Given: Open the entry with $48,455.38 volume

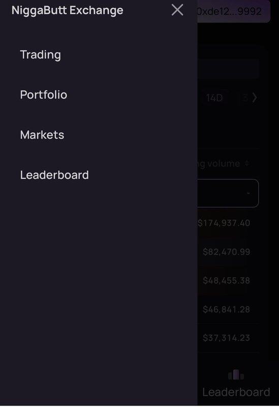Looking at the screenshot, I should pyautogui.click(x=228, y=280).
